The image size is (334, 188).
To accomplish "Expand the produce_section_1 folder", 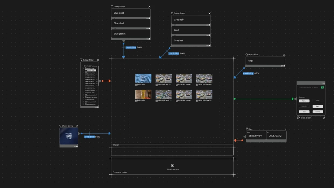I will point(84,95).
